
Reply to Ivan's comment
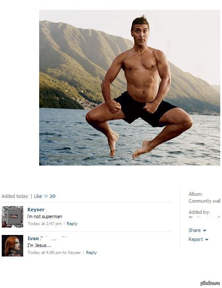[x=91, y=253]
